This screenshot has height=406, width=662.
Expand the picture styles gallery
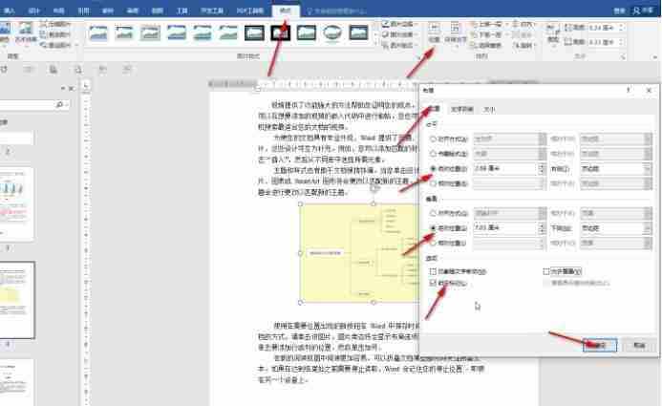374,44
